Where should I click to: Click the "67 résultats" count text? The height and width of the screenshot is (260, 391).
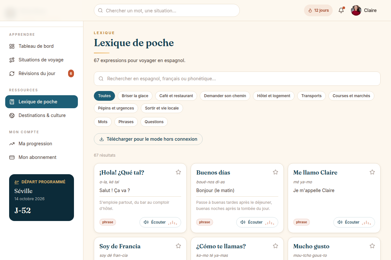(x=105, y=155)
